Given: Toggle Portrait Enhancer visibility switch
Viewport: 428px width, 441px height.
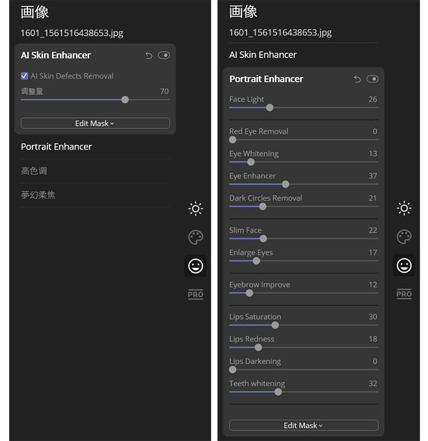Looking at the screenshot, I should pos(373,79).
